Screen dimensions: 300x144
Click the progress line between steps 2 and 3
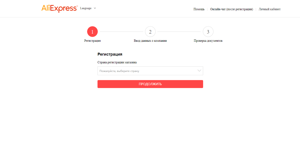click(179, 32)
